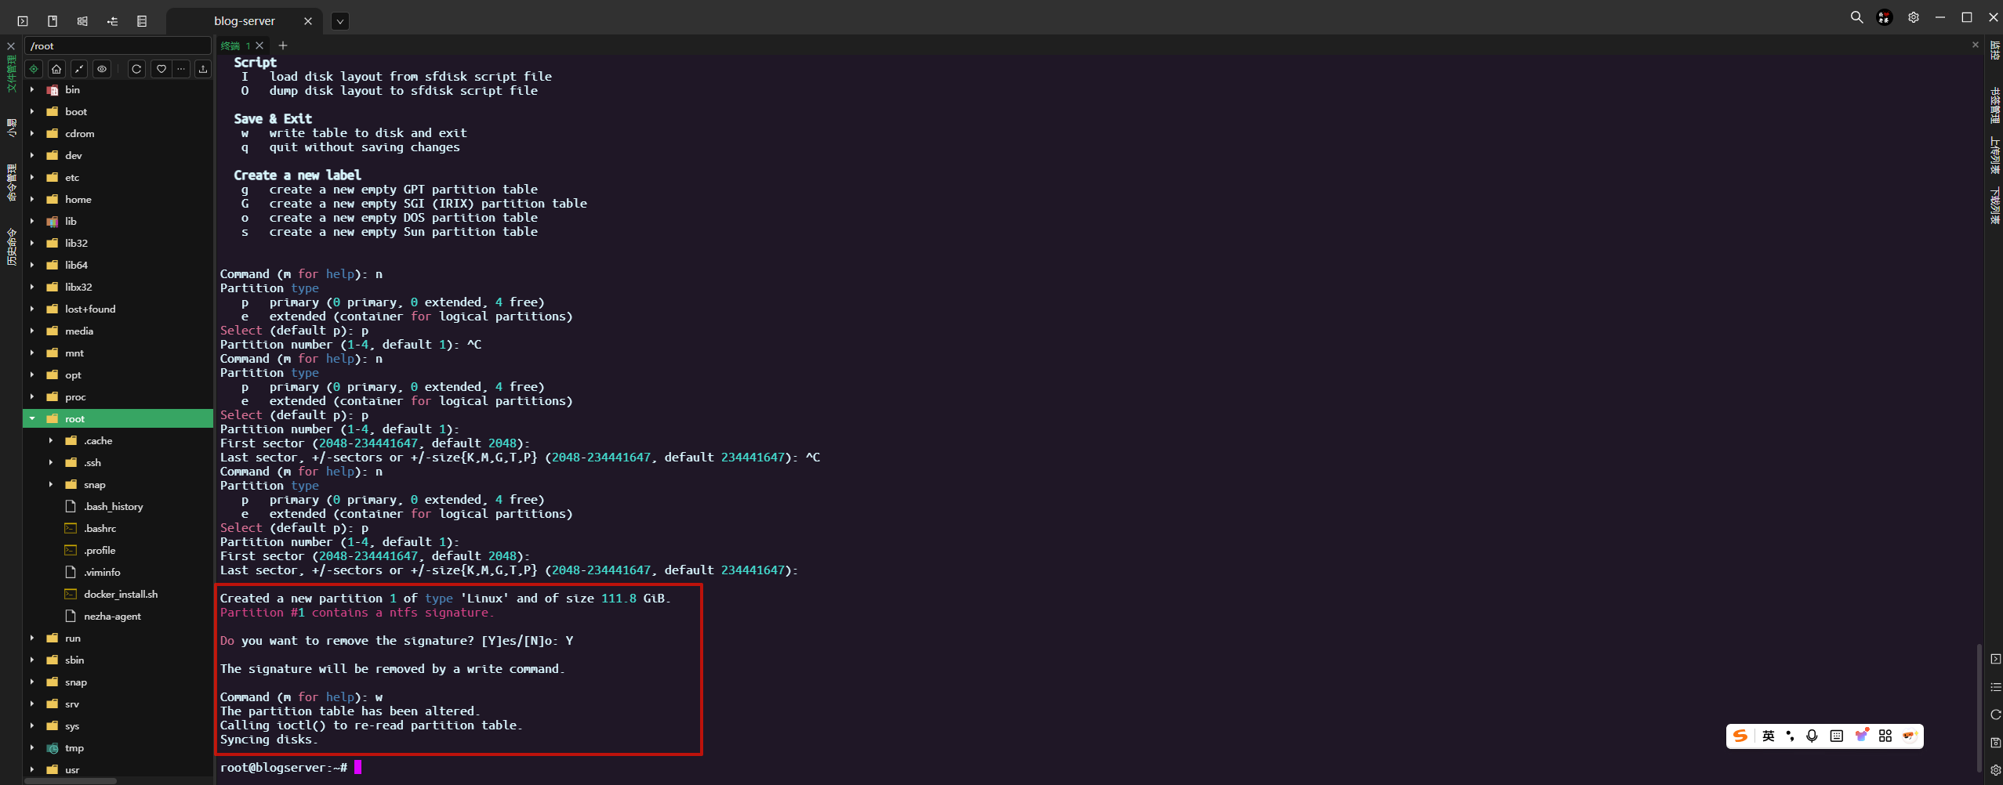Toggle Sogou punctuation mode button
The height and width of the screenshot is (785, 2003).
1790,736
